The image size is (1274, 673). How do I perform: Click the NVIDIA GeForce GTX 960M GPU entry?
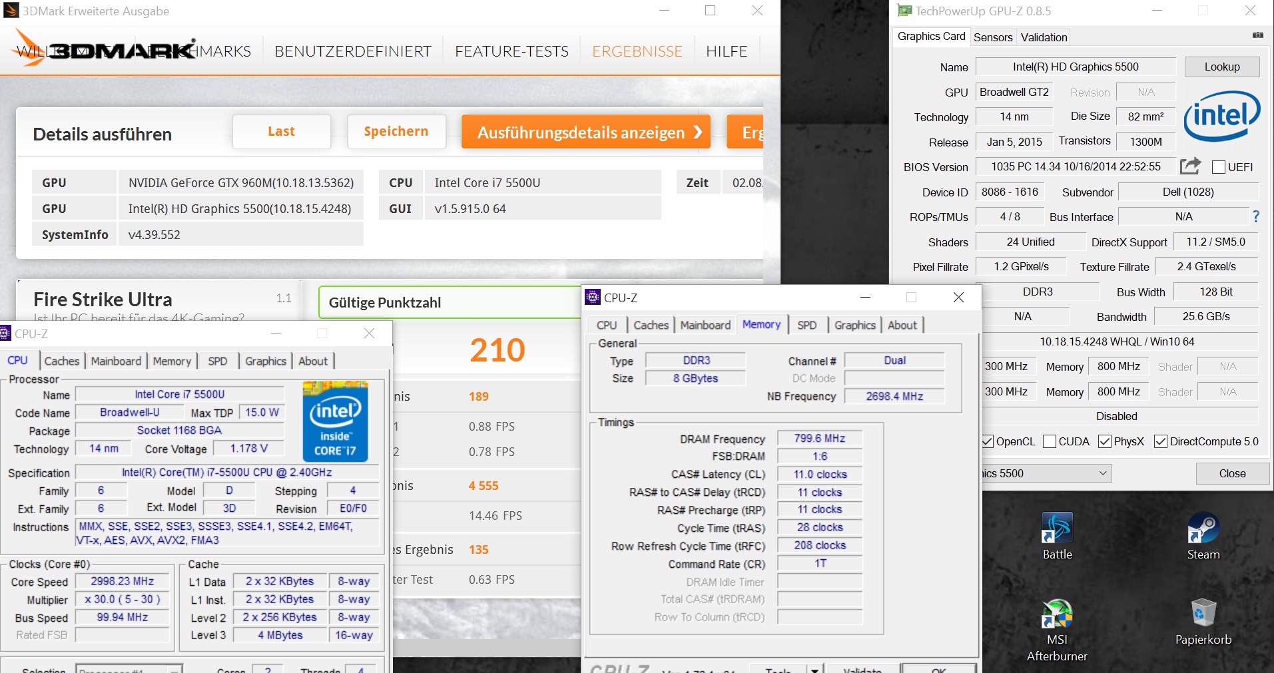[241, 182]
